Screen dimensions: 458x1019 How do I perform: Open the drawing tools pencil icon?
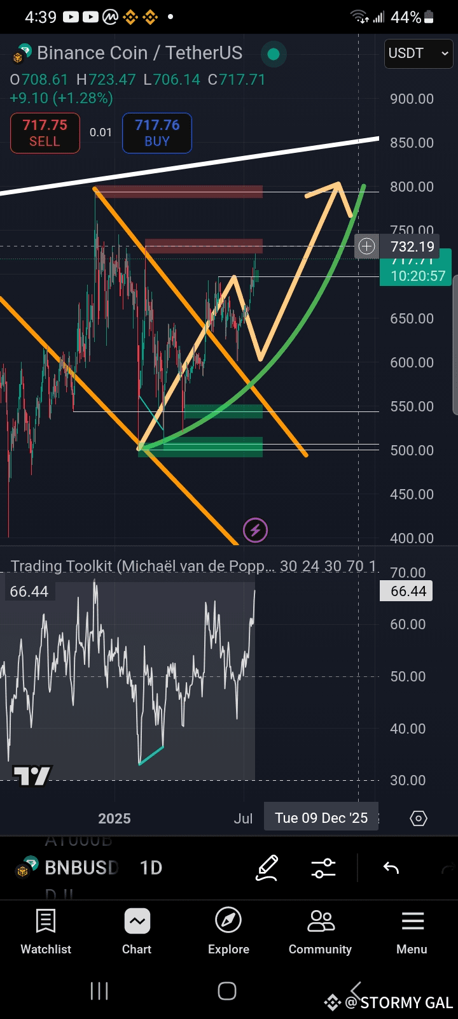[x=267, y=868]
